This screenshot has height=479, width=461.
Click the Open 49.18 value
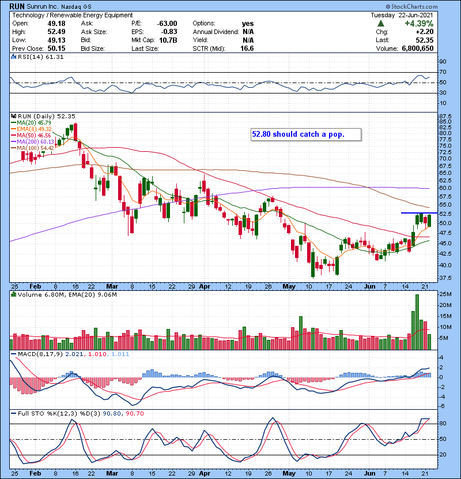click(x=56, y=24)
